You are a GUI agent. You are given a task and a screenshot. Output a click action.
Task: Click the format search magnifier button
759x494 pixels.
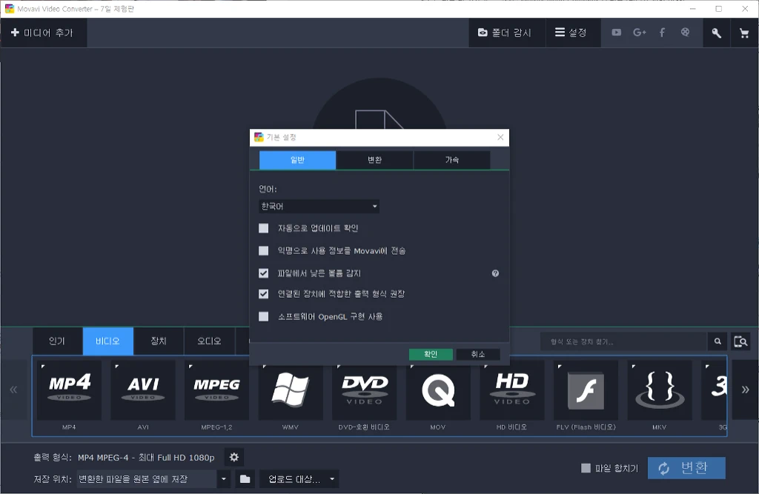coord(717,341)
